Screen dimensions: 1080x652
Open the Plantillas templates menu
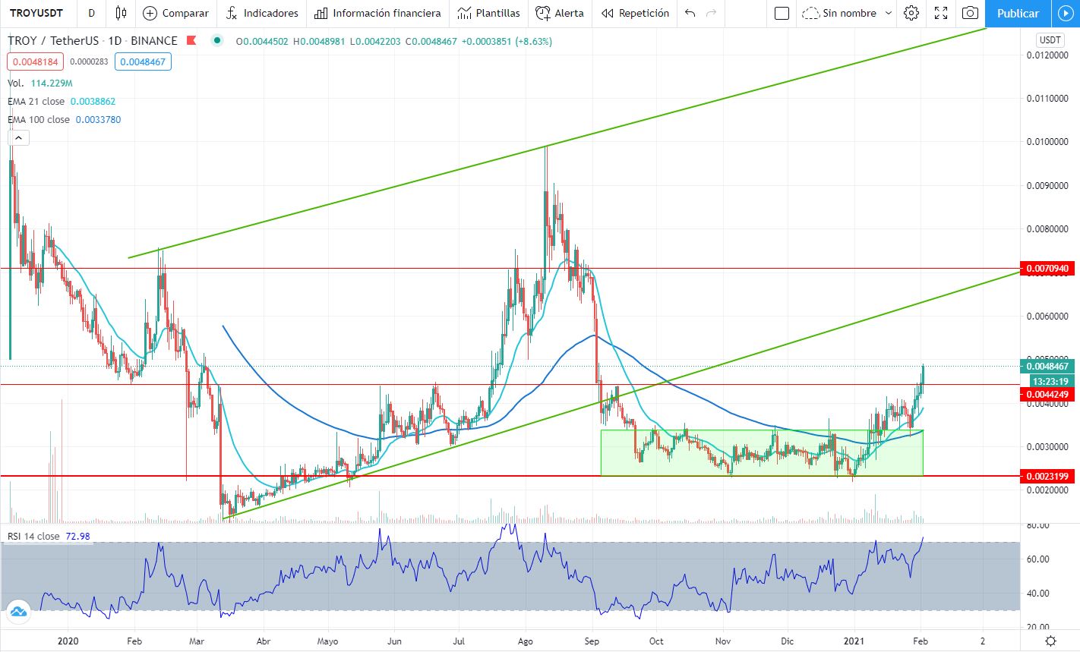(x=488, y=13)
